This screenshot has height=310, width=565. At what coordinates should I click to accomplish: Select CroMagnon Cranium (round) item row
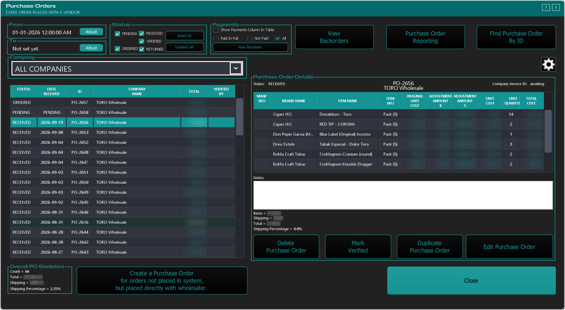tap(398, 154)
